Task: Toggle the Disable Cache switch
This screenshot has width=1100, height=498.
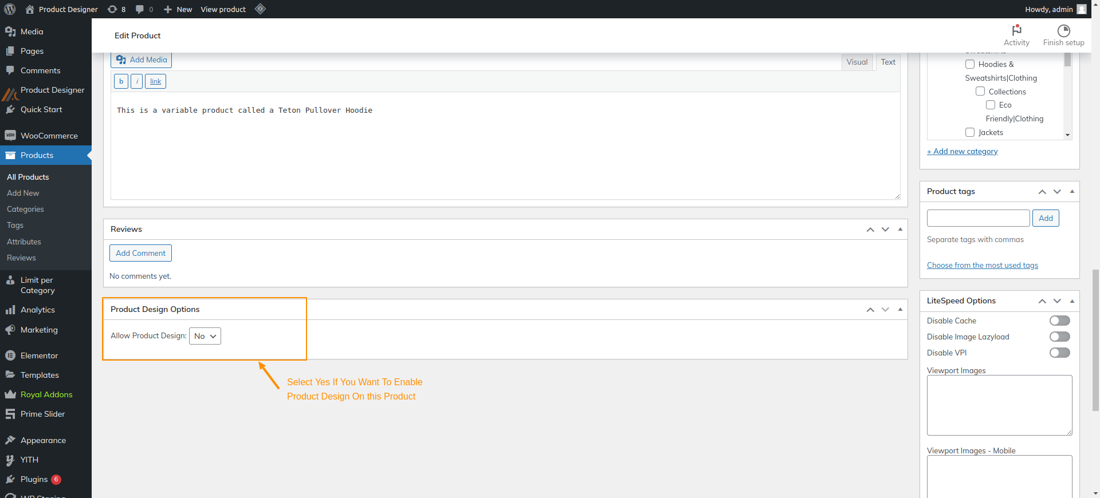Action: coord(1060,321)
